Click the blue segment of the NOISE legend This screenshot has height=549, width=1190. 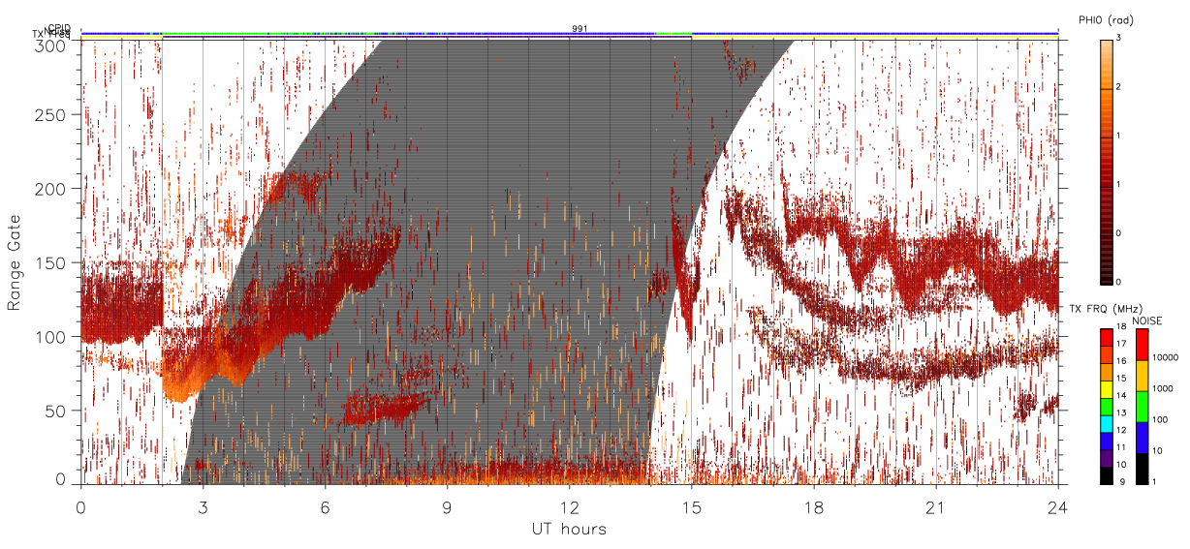click(1143, 437)
